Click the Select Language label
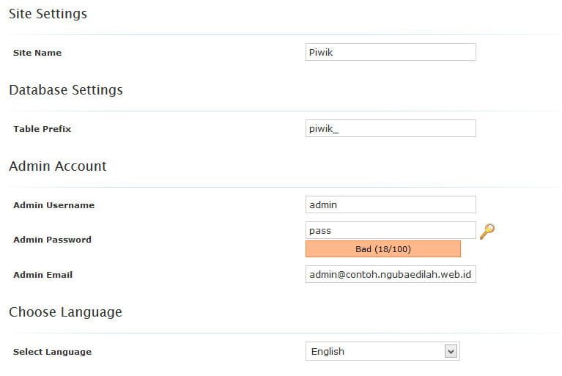The image size is (562, 376). pos(52,352)
